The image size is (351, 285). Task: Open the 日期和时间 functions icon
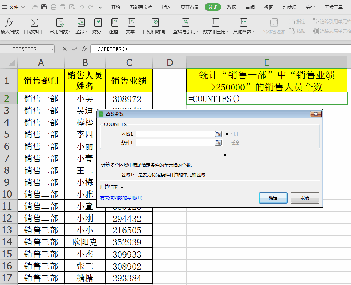[x=155, y=23]
